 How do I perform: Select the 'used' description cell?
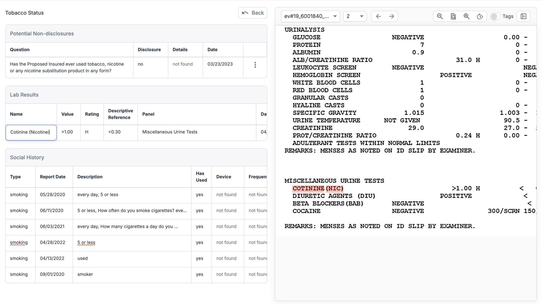pos(132,258)
